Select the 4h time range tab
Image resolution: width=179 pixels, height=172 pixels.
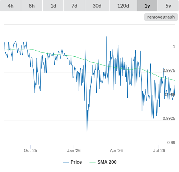click(10, 6)
